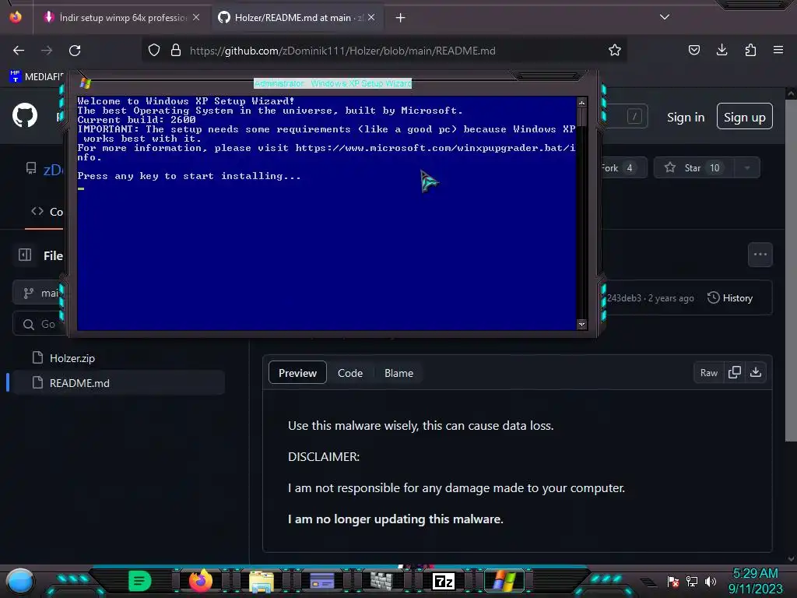Collapse the file tree panel icon
797x598 pixels.
(25, 255)
